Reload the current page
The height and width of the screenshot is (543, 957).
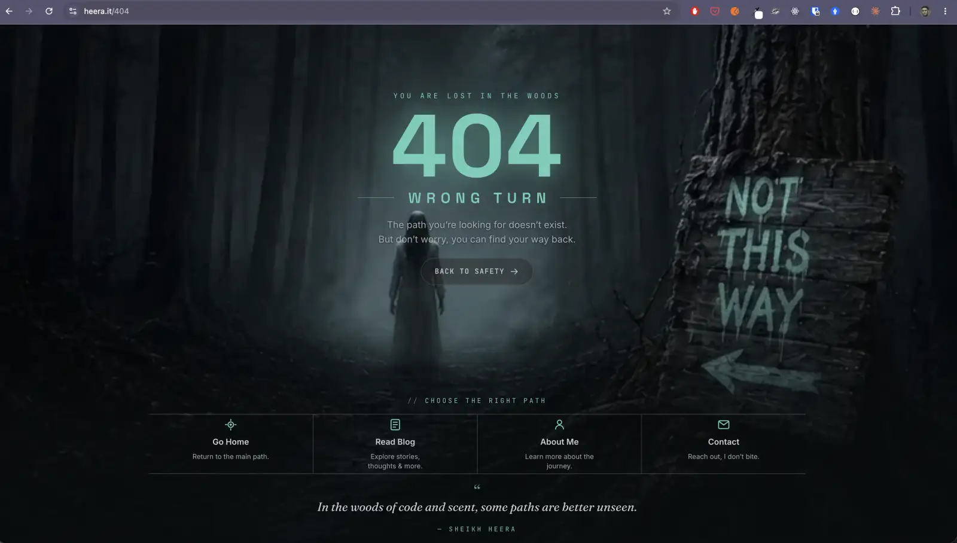tap(49, 11)
